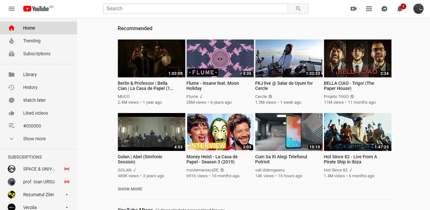Open the messages share icon
This screenshot has width=430, height=210.
pos(384,9)
